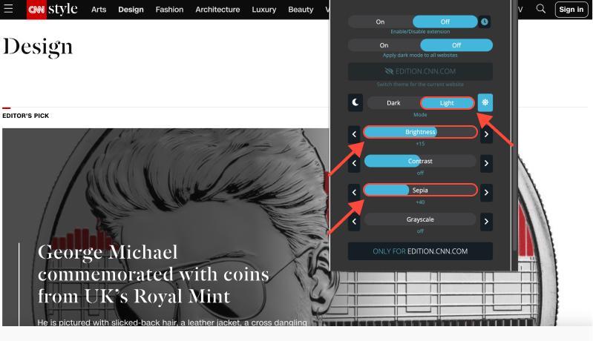The height and width of the screenshot is (341, 593).
Task: Click ONLY FOR EDITION.CNN.COM button
Action: click(x=420, y=251)
